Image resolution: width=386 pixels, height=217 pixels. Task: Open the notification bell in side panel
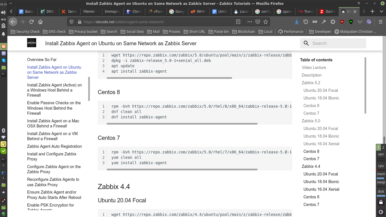[3, 34]
